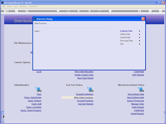The height and width of the screenshot is (124, 166).
Task: Open the Commands menu
Action: point(33,6)
